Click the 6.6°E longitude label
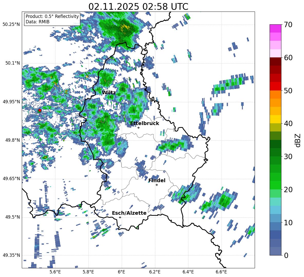This screenshot has width=304, height=277. coord(221,272)
